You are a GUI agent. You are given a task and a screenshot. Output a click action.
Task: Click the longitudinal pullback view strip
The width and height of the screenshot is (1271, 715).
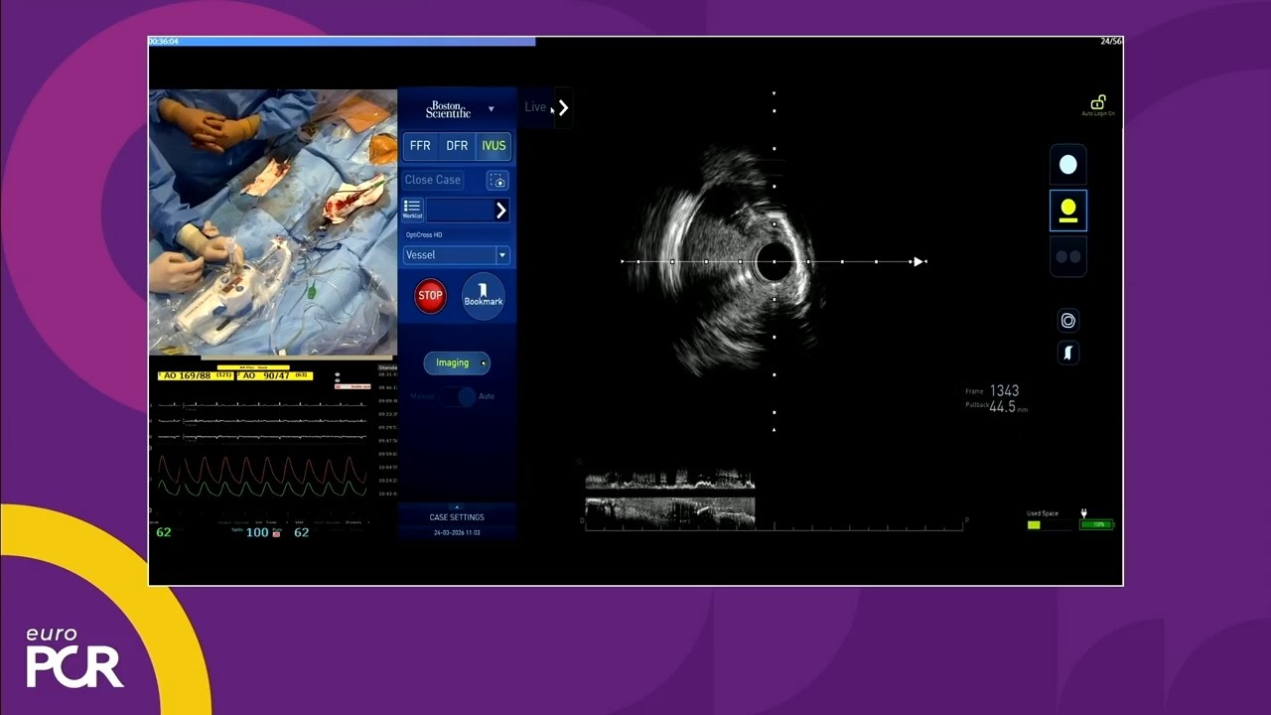click(x=670, y=499)
